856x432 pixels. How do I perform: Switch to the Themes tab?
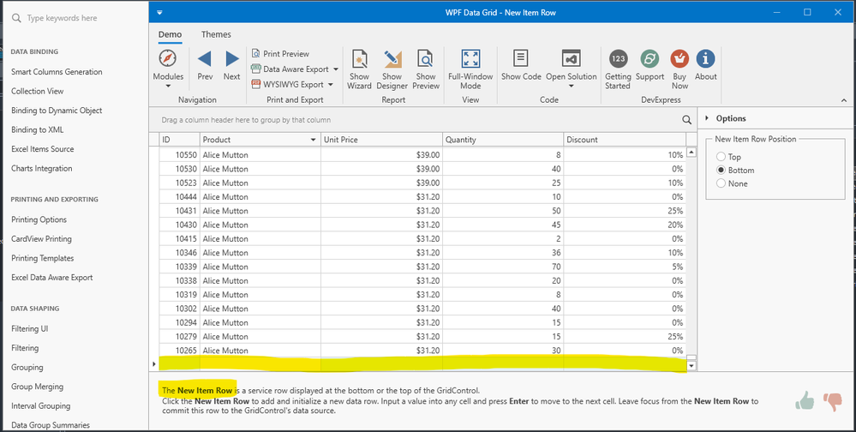pyautogui.click(x=216, y=34)
